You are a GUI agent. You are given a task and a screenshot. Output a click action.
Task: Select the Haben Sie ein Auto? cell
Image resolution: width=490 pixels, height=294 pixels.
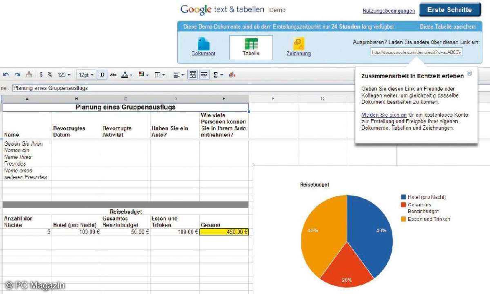[175, 125]
